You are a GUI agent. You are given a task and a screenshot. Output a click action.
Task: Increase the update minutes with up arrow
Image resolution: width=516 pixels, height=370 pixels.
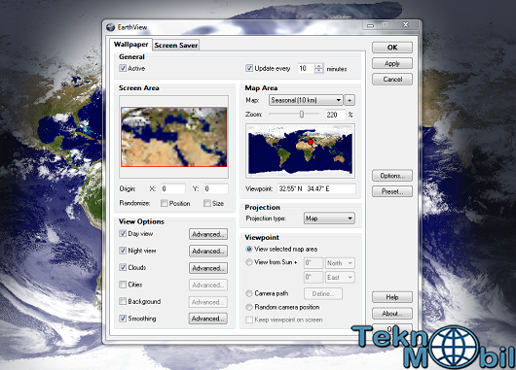(x=319, y=66)
